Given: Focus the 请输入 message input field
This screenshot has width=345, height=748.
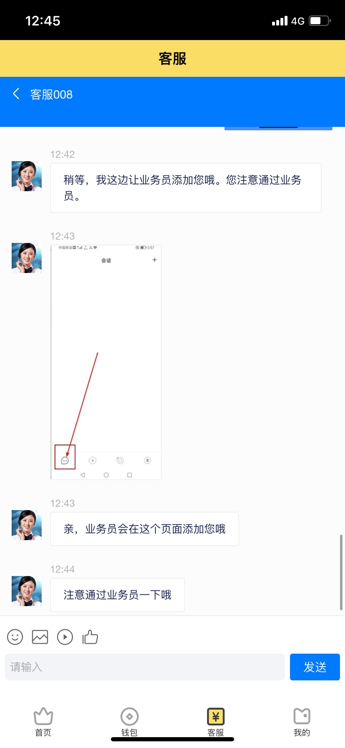Looking at the screenshot, I should (145, 667).
